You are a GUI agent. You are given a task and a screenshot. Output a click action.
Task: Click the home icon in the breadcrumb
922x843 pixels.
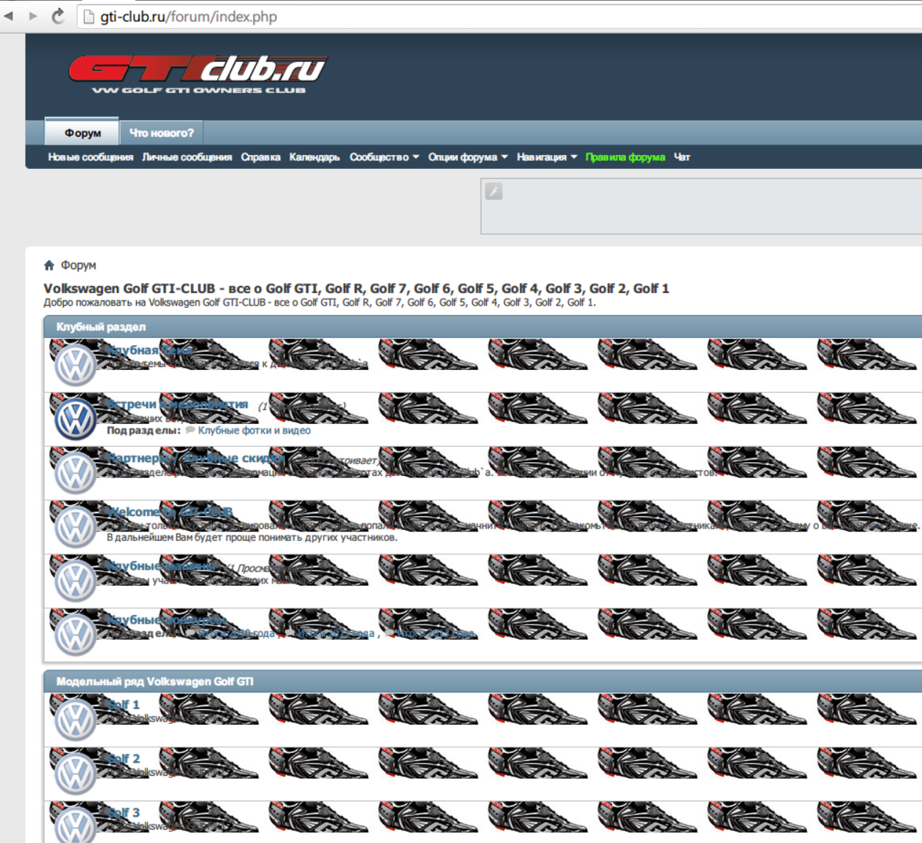[49, 265]
